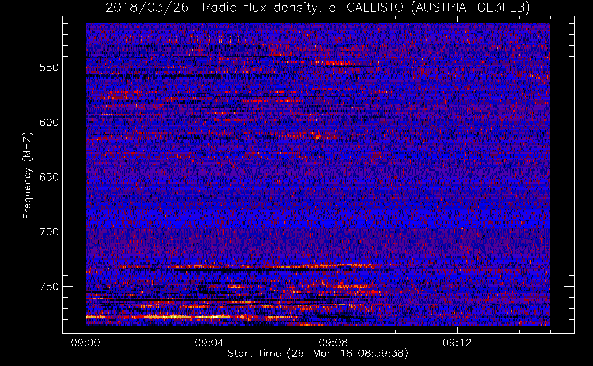Viewport: 593px width, 366px height.
Task: Select the 650 frequency axis label
Action: [x=49, y=177]
